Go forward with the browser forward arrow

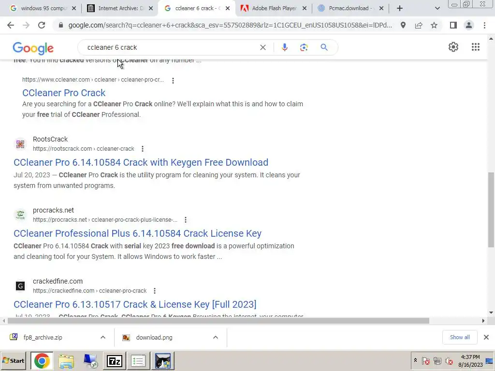point(26,25)
